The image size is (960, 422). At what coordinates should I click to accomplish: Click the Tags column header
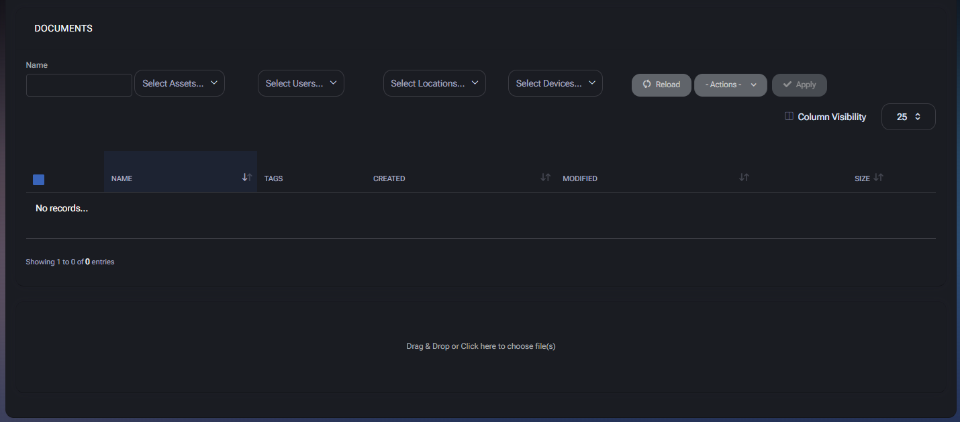pyautogui.click(x=273, y=178)
